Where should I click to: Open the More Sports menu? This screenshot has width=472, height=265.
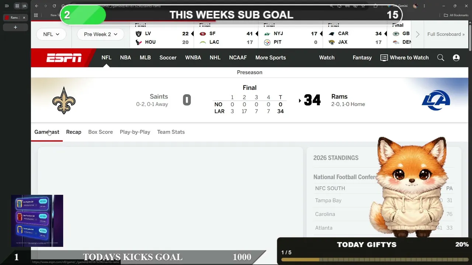pyautogui.click(x=271, y=57)
